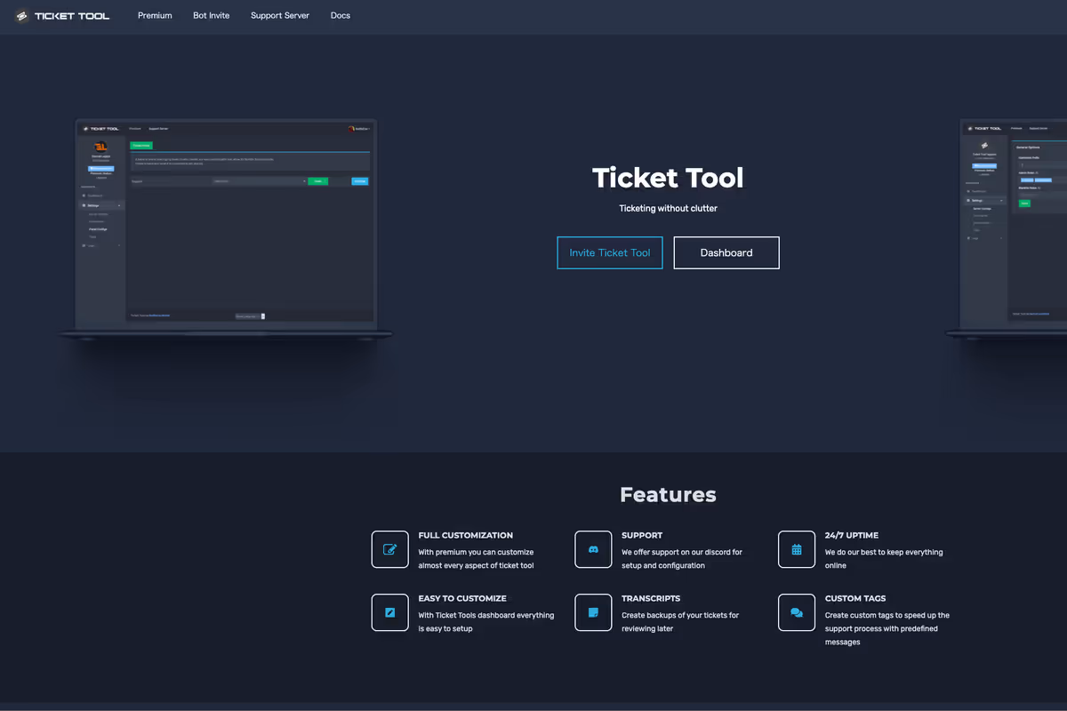Viewport: 1067px width, 711px height.
Task: Click the "Ticketing without clutter" tagline
Action: tap(668, 209)
